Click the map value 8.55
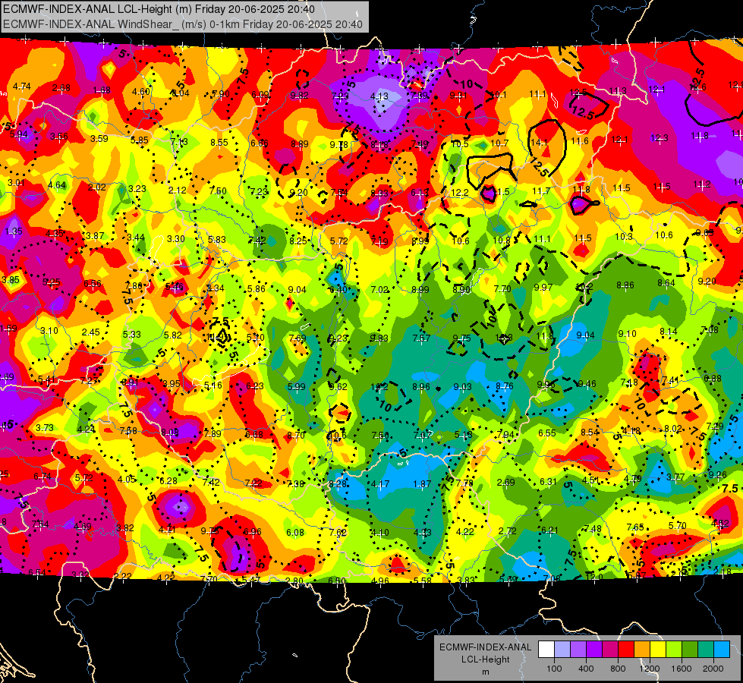743x683 pixels. point(219,142)
